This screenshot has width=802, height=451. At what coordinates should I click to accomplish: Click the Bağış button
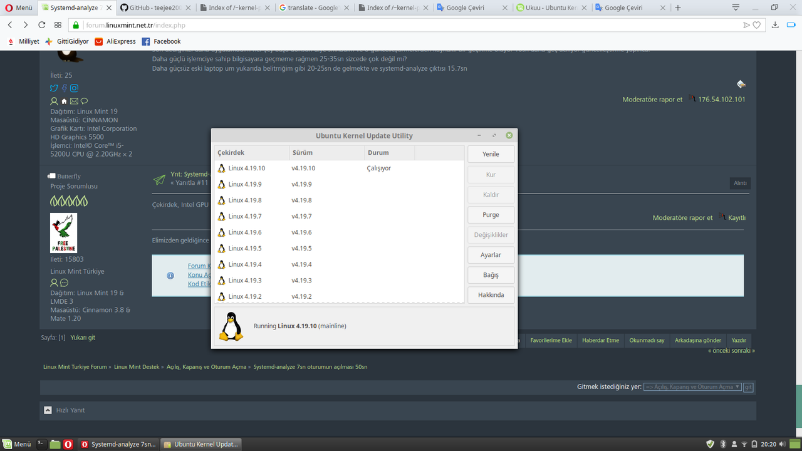[491, 274]
